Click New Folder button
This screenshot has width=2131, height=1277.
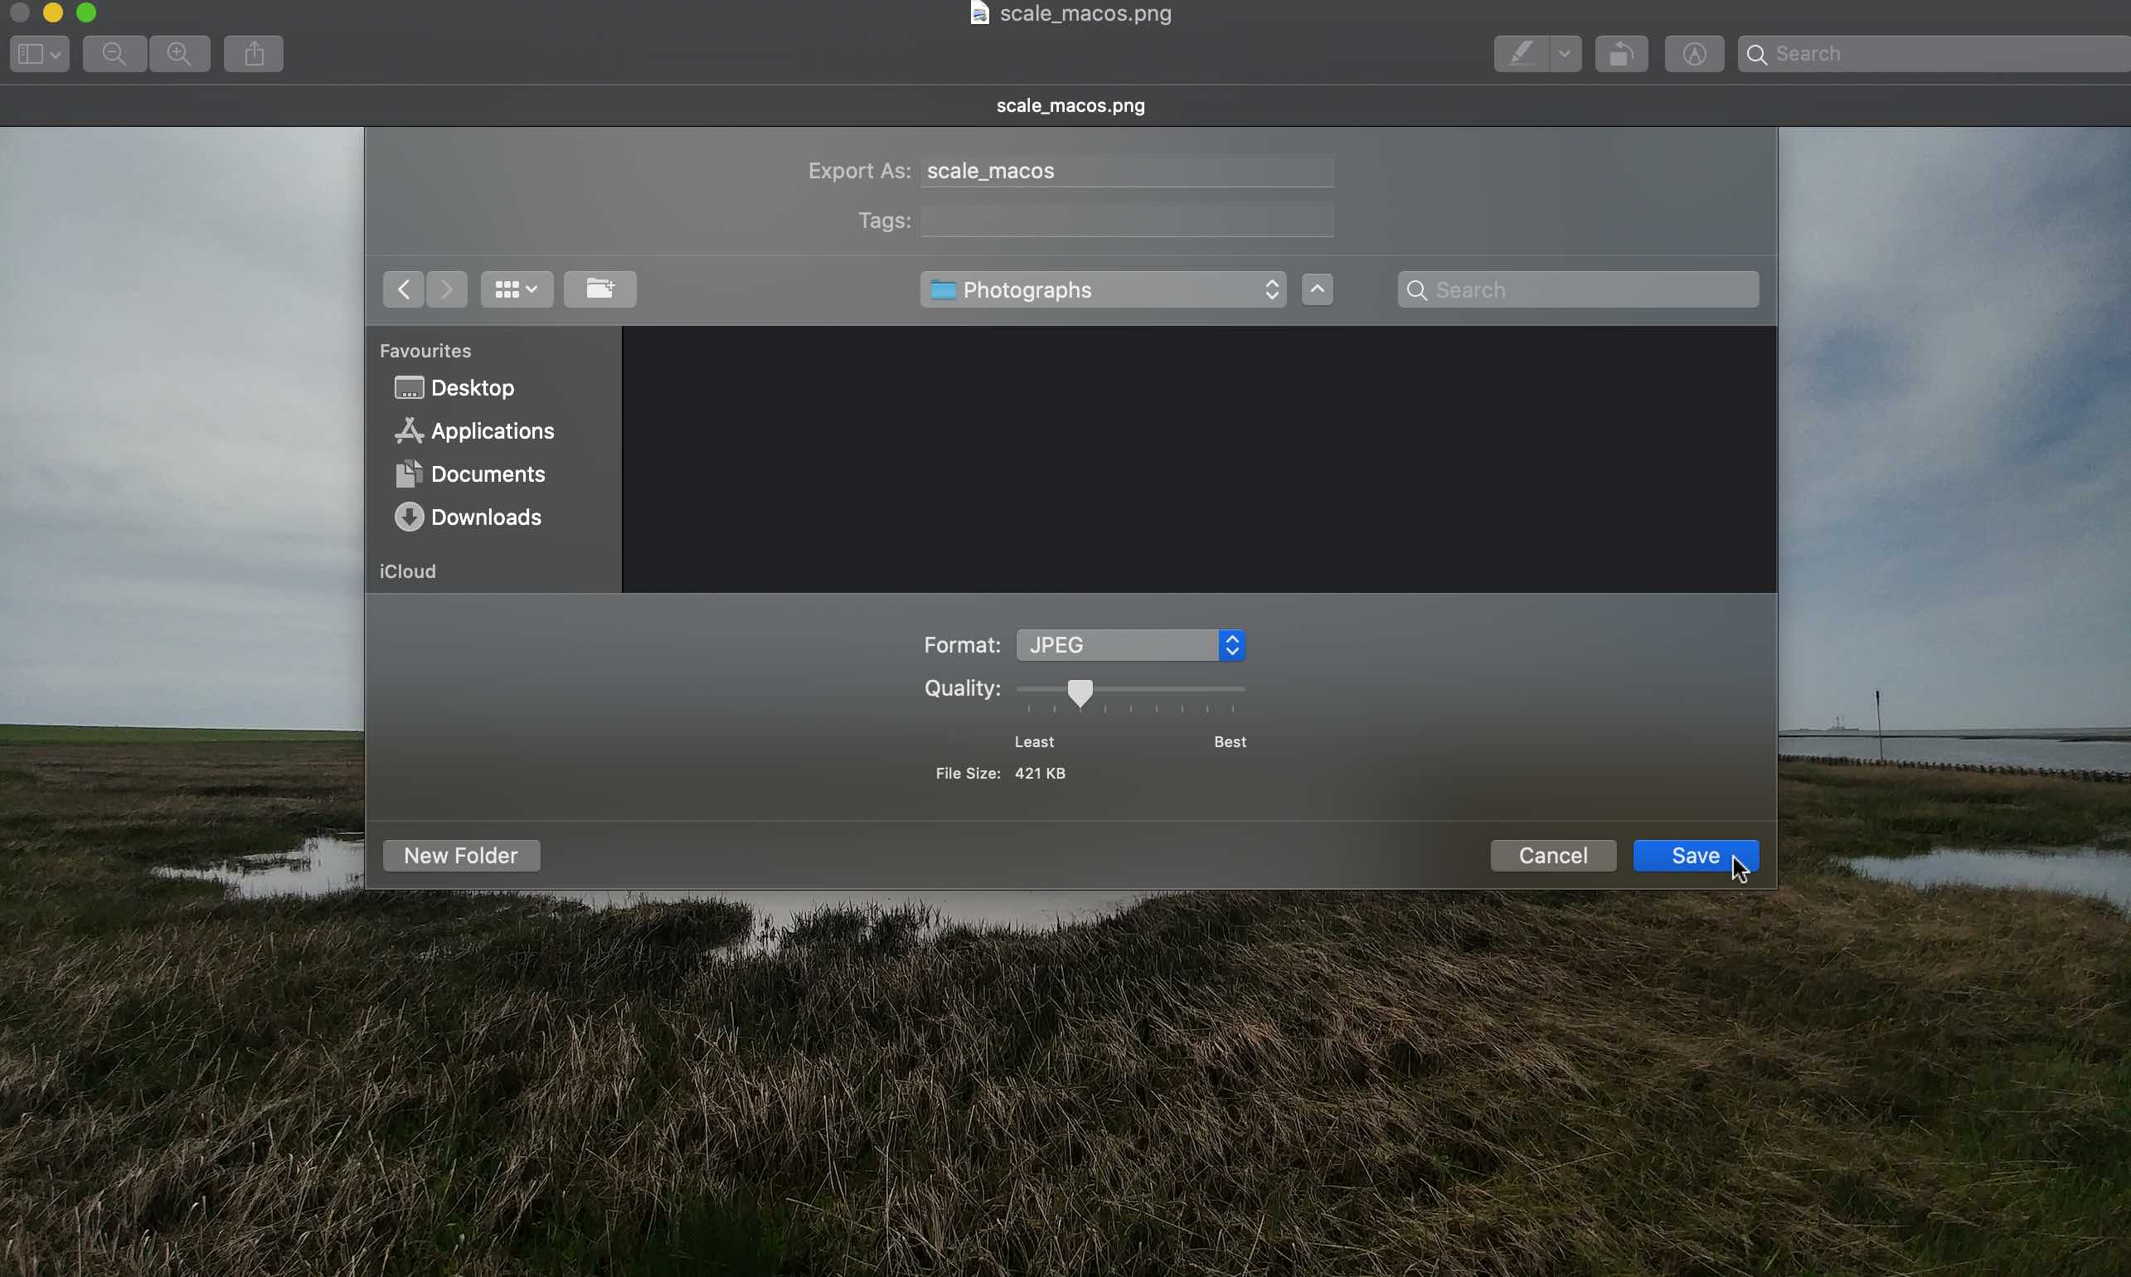(460, 854)
